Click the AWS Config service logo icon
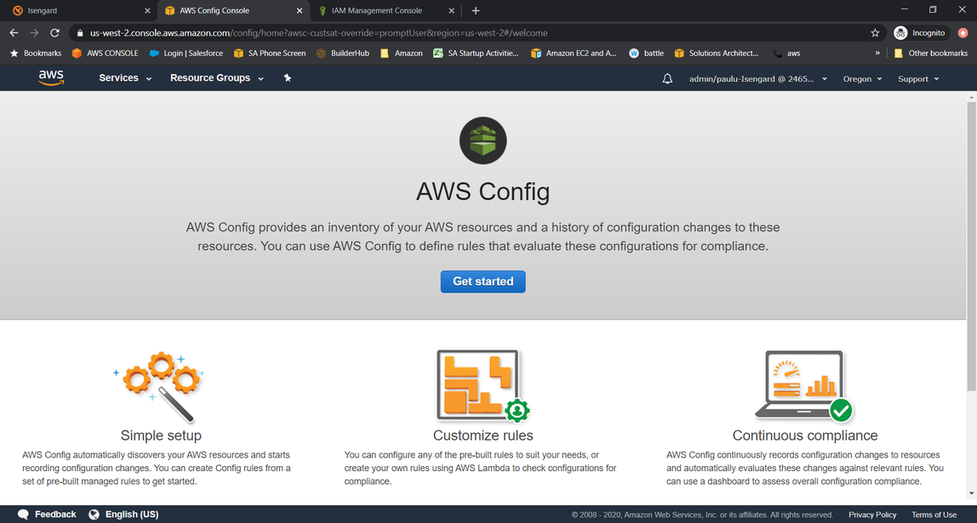This screenshot has width=977, height=523. [483, 140]
